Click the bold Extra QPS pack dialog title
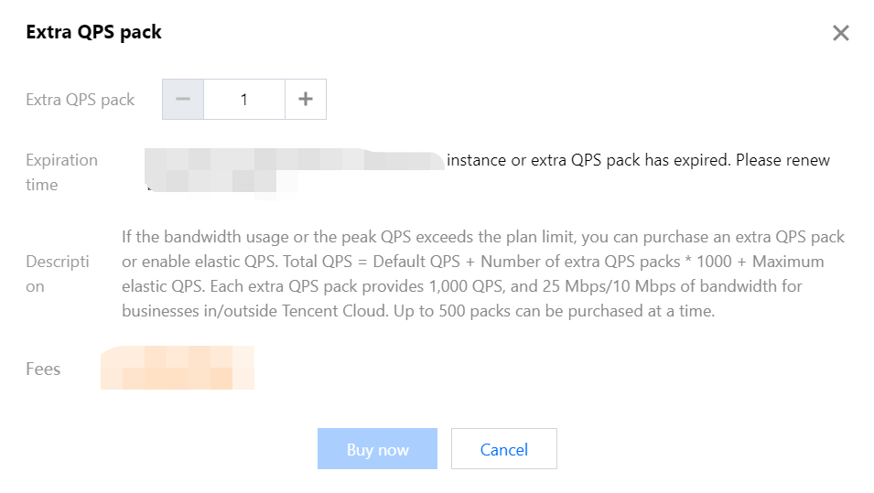This screenshot has width=874, height=493. 93,32
